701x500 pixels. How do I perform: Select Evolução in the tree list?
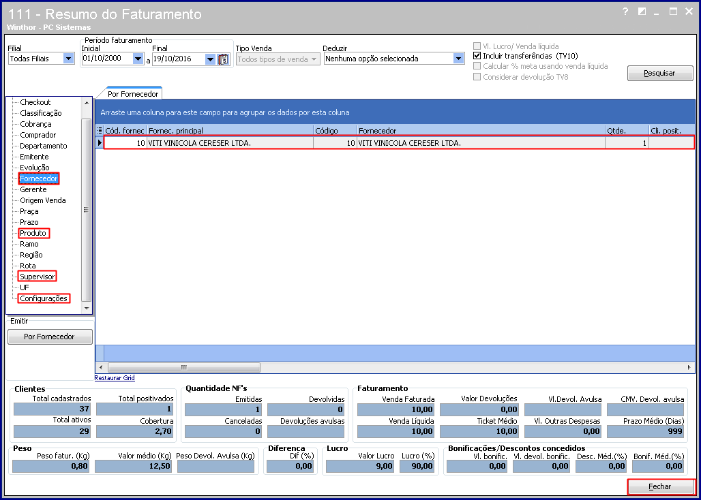coord(34,168)
